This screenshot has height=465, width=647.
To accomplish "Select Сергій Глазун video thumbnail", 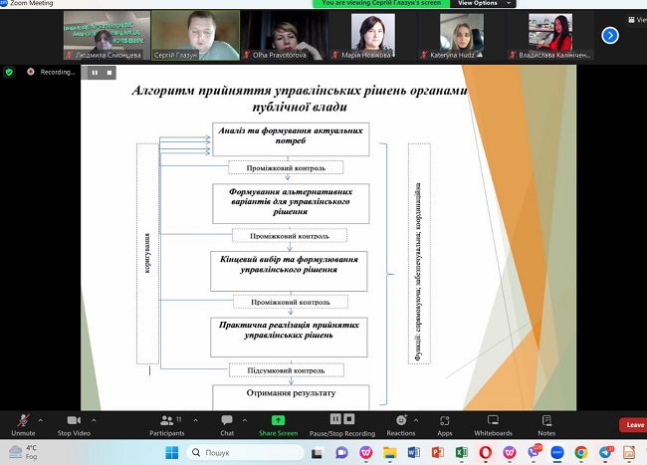I will pos(195,36).
